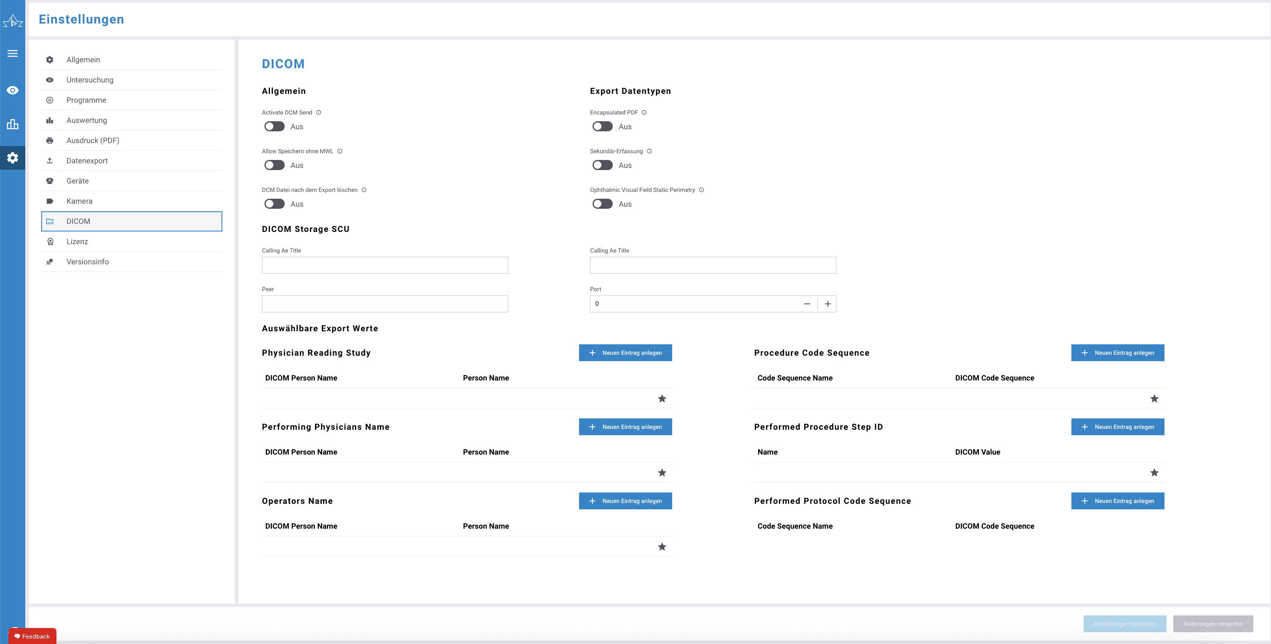This screenshot has height=644, width=1271.
Task: Open the Datenexport settings section
Action: [x=87, y=161]
